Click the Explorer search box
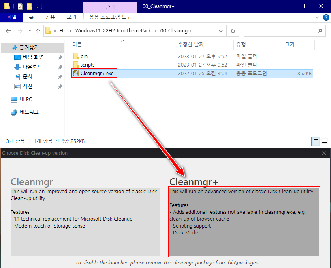The height and width of the screenshot is (268, 331). pyautogui.click(x=284, y=31)
